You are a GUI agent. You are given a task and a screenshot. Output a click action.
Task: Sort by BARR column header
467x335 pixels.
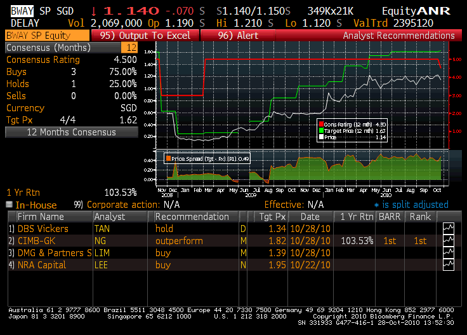390,217
